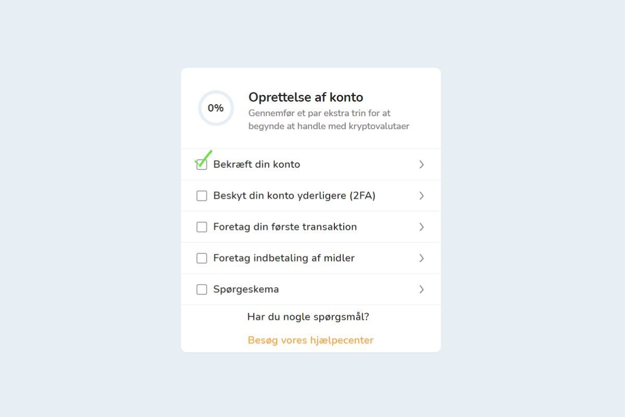Screen dimensions: 625x417
Task: Click the green checkmark icon
Action: point(205,157)
